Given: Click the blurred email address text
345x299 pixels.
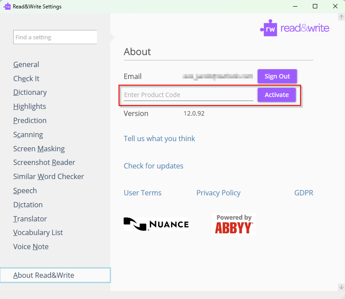Looking at the screenshot, I should [217, 76].
